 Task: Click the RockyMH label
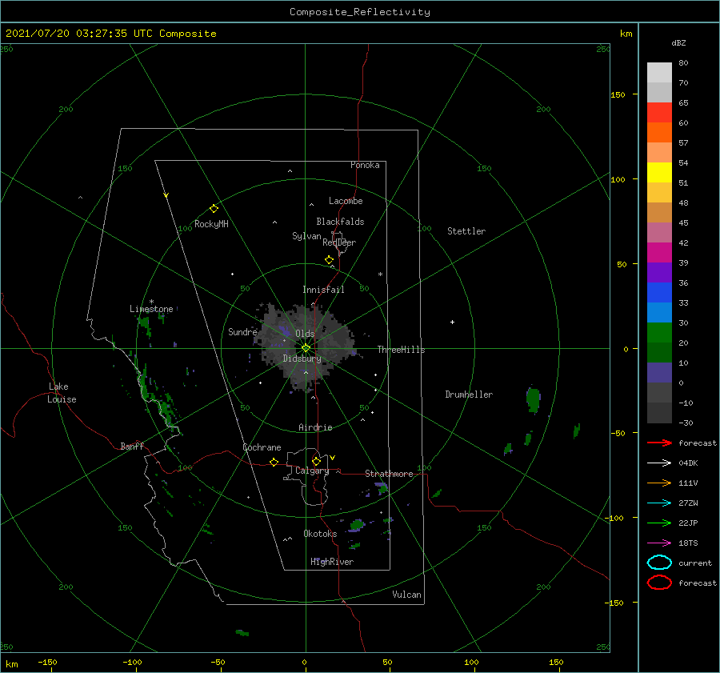(211, 224)
